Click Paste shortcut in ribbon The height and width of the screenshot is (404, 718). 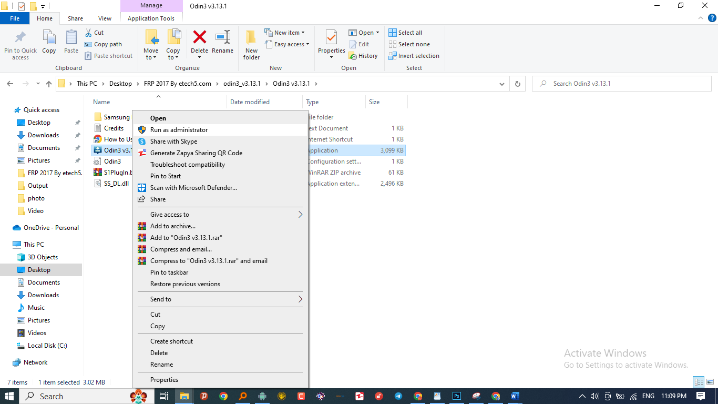[109, 56]
